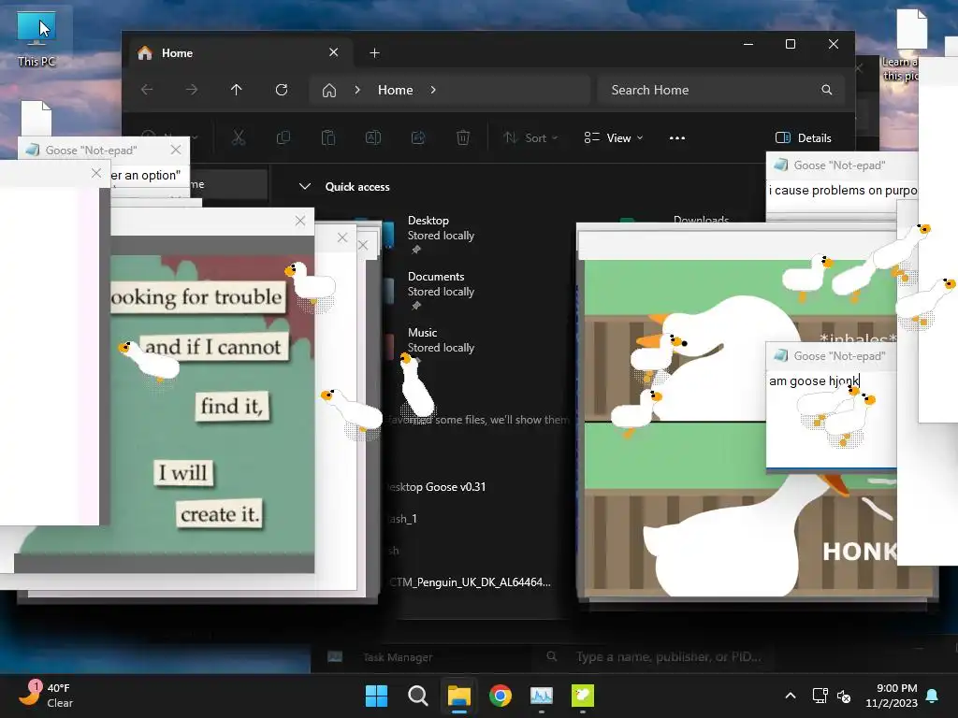Refresh the Home folder view
This screenshot has width=958, height=718.
(x=281, y=90)
